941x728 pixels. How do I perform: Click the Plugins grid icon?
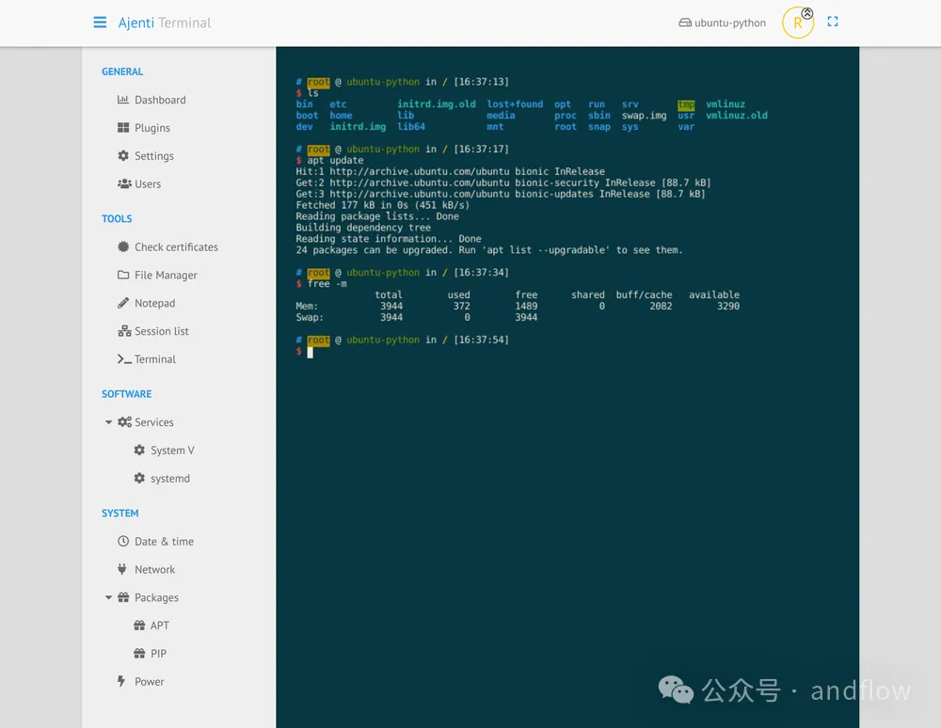123,128
